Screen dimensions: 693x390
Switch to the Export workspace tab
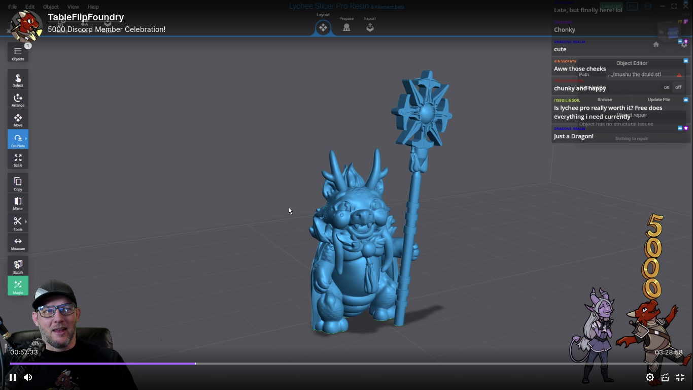[370, 25]
